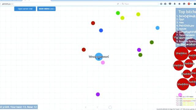196x110 pixels.
Task: Click pink pellet beside Wrong password cell
Action: pos(103,62)
